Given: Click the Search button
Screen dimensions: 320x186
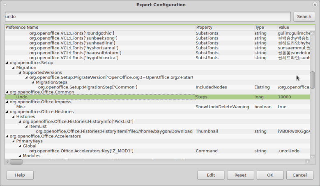Looking at the screenshot, I should [x=304, y=16].
